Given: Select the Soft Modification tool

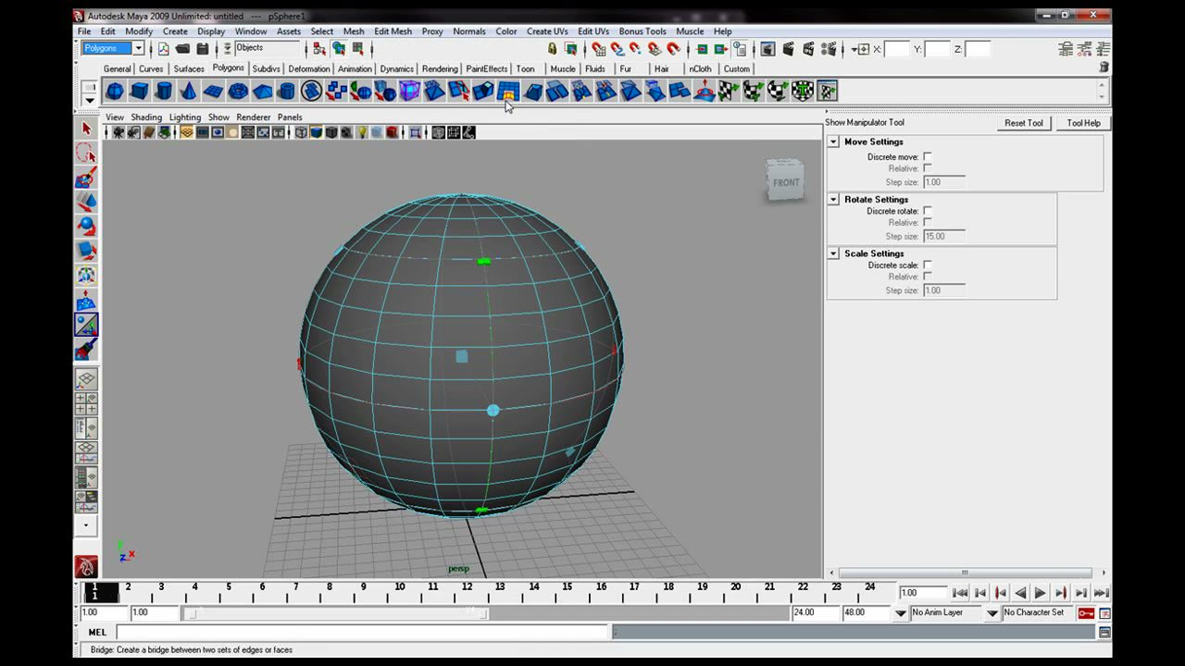Looking at the screenshot, I should coord(86,301).
